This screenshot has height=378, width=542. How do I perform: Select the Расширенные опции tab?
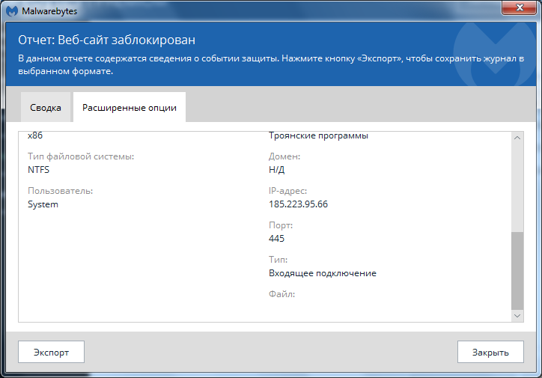point(130,108)
